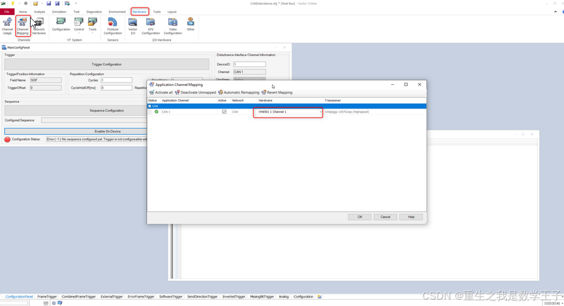Open GPS Configuration
564x306 pixels.
point(150,26)
